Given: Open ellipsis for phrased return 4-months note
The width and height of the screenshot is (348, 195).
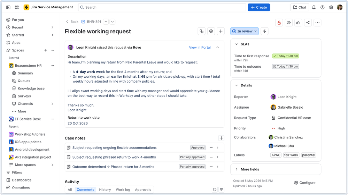Looking at the screenshot, I should coord(211,157).
